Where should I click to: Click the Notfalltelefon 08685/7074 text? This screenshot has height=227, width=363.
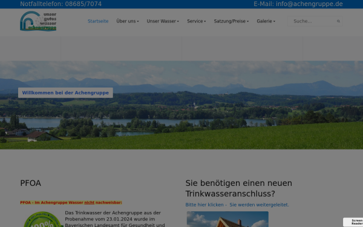(61, 4)
